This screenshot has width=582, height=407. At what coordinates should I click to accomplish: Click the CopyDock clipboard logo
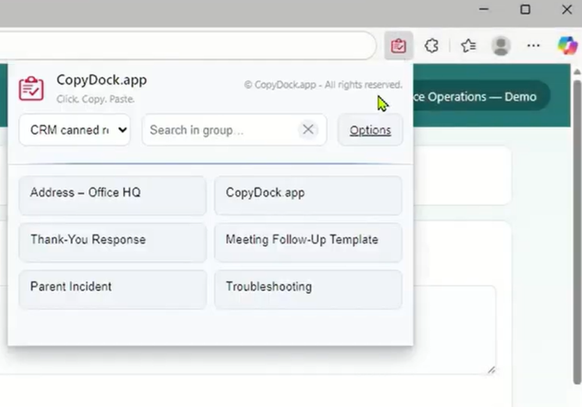[31, 88]
